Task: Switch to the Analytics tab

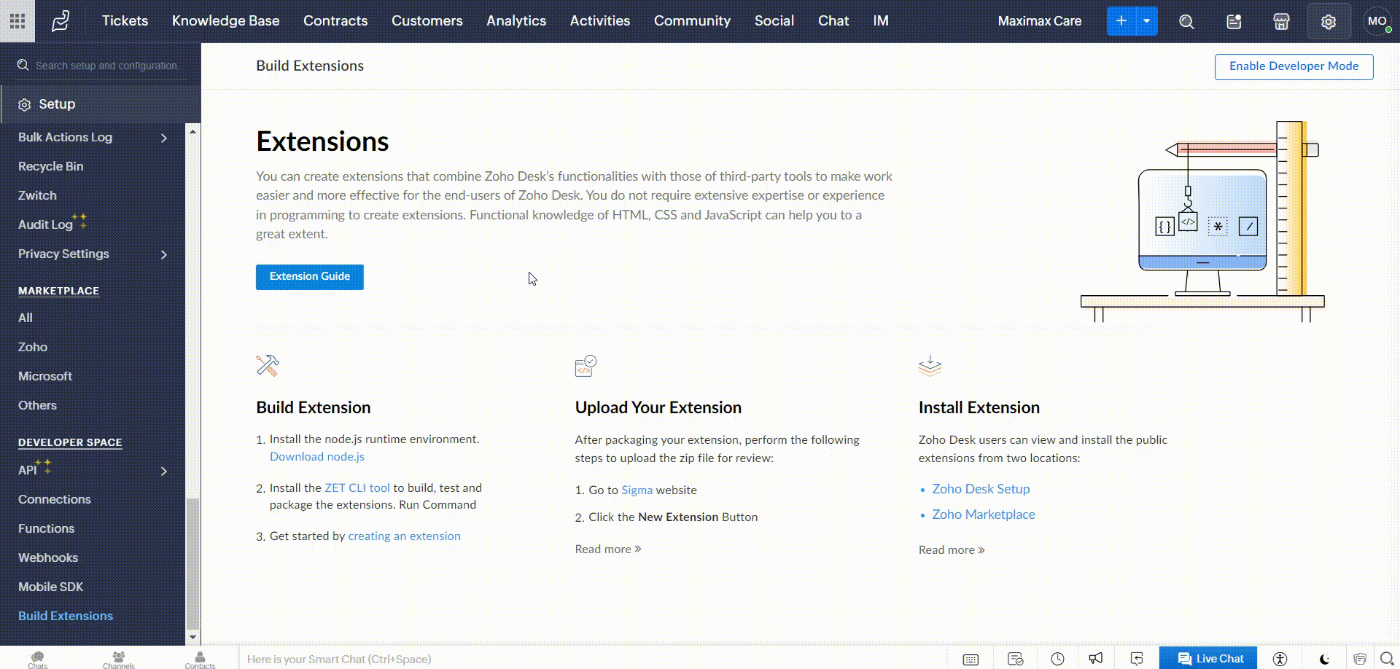Action: pyautogui.click(x=516, y=21)
